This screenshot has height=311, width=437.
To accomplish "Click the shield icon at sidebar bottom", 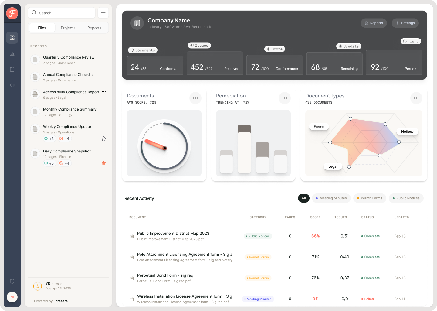I will point(12,281).
